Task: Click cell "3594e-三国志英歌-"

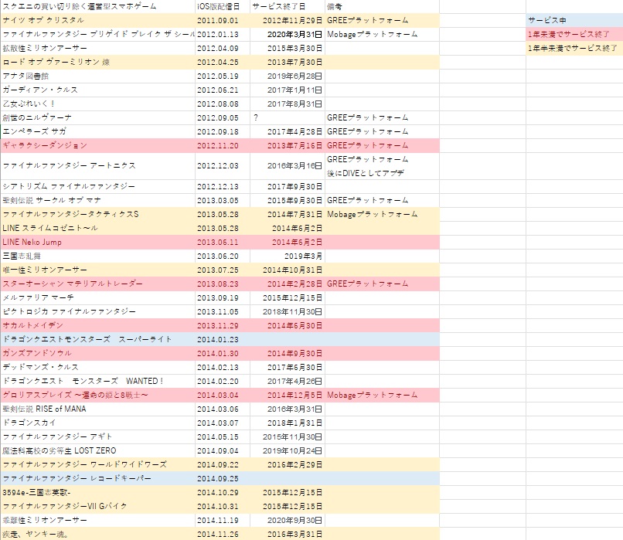Action: tap(97, 492)
